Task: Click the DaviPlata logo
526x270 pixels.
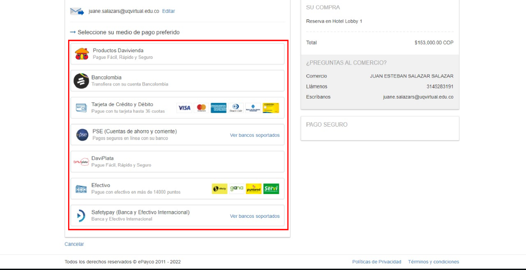Action: coord(81,162)
